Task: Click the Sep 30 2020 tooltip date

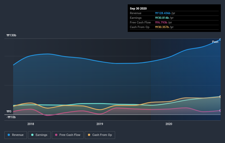Action: [x=138, y=8]
